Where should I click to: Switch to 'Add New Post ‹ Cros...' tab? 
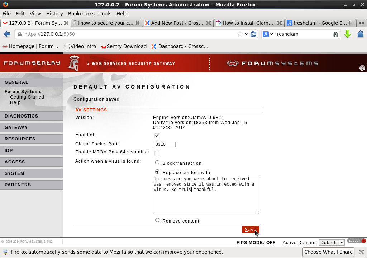point(177,23)
